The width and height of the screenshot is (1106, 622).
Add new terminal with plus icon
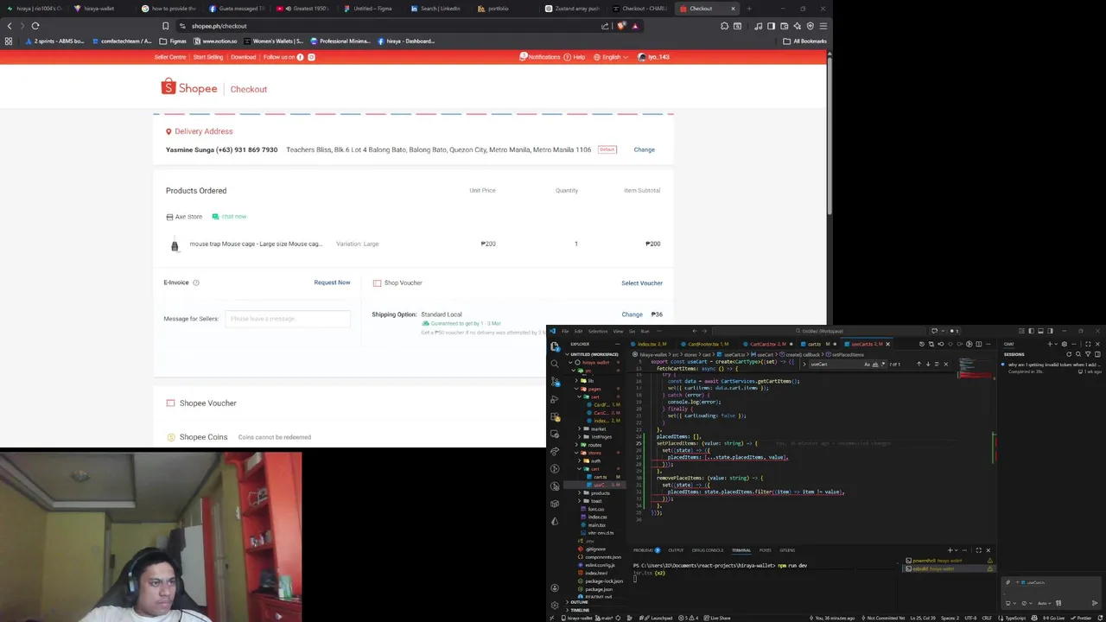point(950,550)
